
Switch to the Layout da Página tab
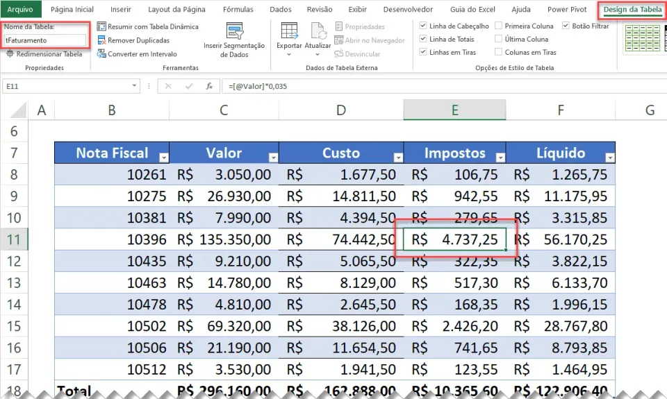pyautogui.click(x=176, y=9)
